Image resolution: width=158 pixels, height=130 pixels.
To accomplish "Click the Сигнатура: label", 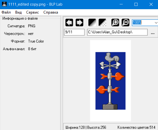I will [16, 26].
